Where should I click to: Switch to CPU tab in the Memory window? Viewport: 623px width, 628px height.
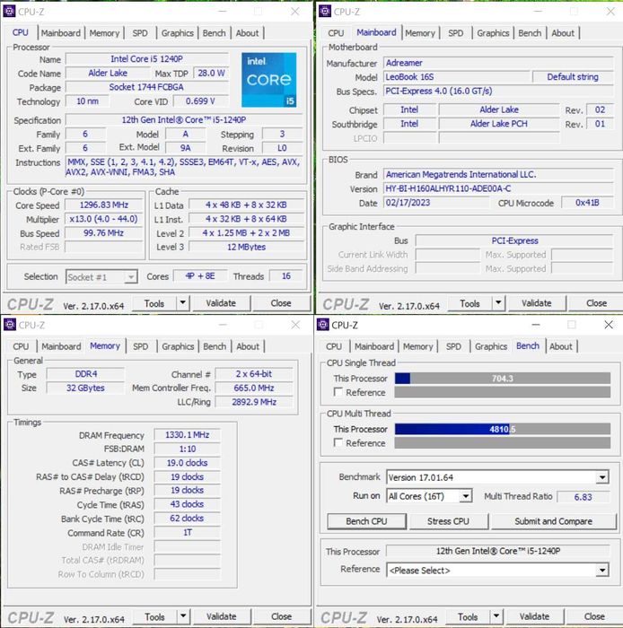[21, 346]
